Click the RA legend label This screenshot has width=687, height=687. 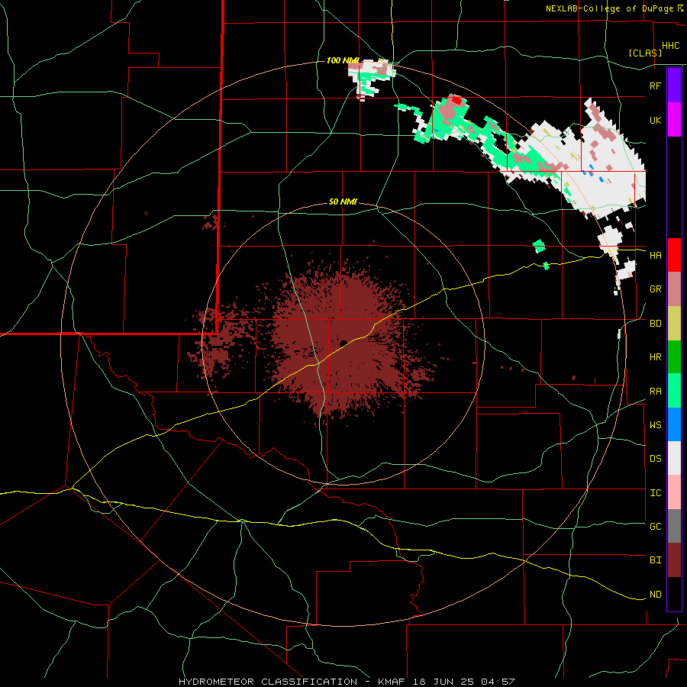pyautogui.click(x=655, y=392)
